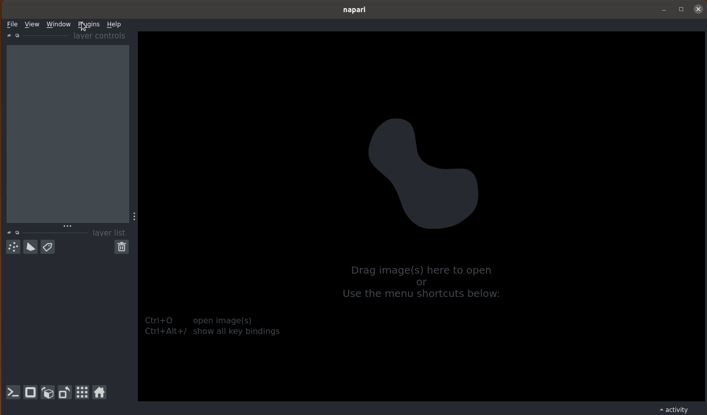Click the 'layer list' panel title
The height and width of the screenshot is (415, 707).
109,233
